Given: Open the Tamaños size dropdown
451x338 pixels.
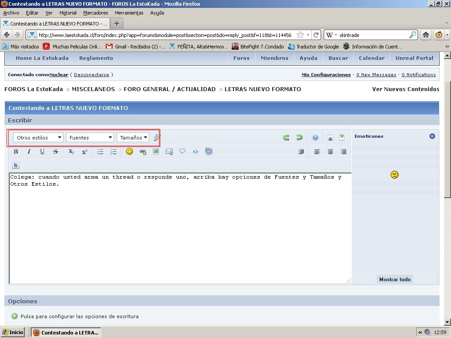Looking at the screenshot, I should [x=133, y=138].
